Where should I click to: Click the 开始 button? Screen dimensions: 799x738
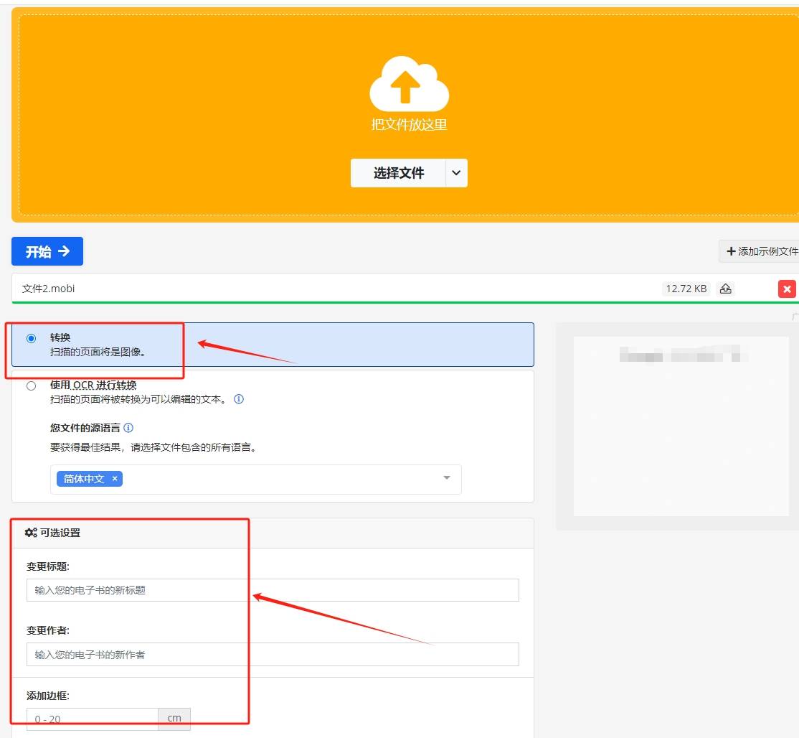(47, 251)
